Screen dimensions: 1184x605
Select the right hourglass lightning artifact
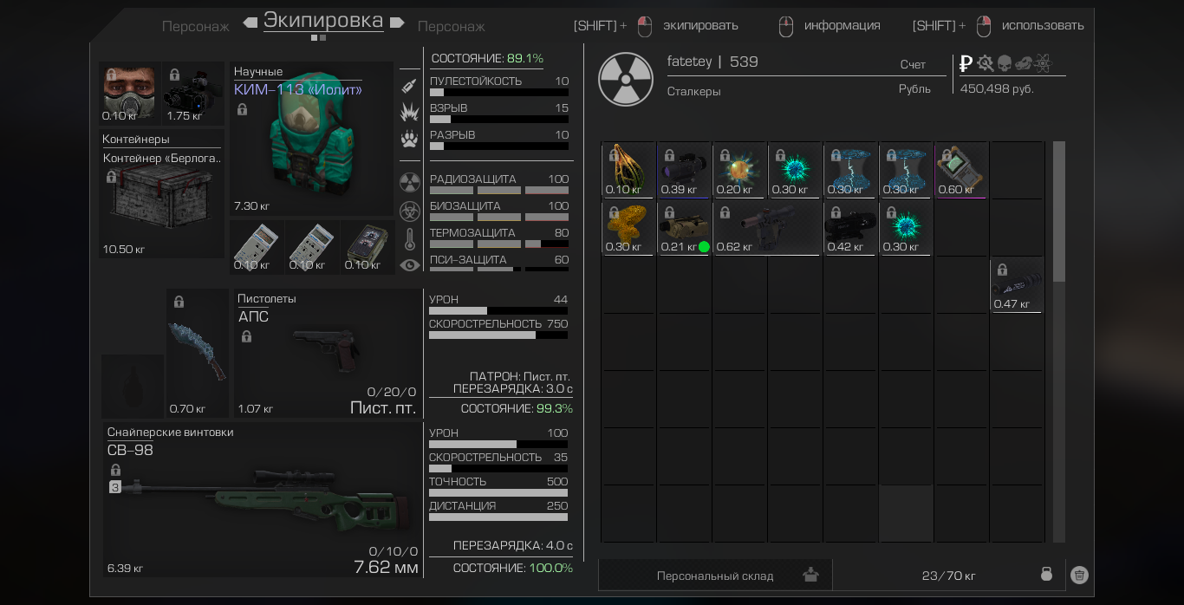pyautogui.click(x=906, y=171)
